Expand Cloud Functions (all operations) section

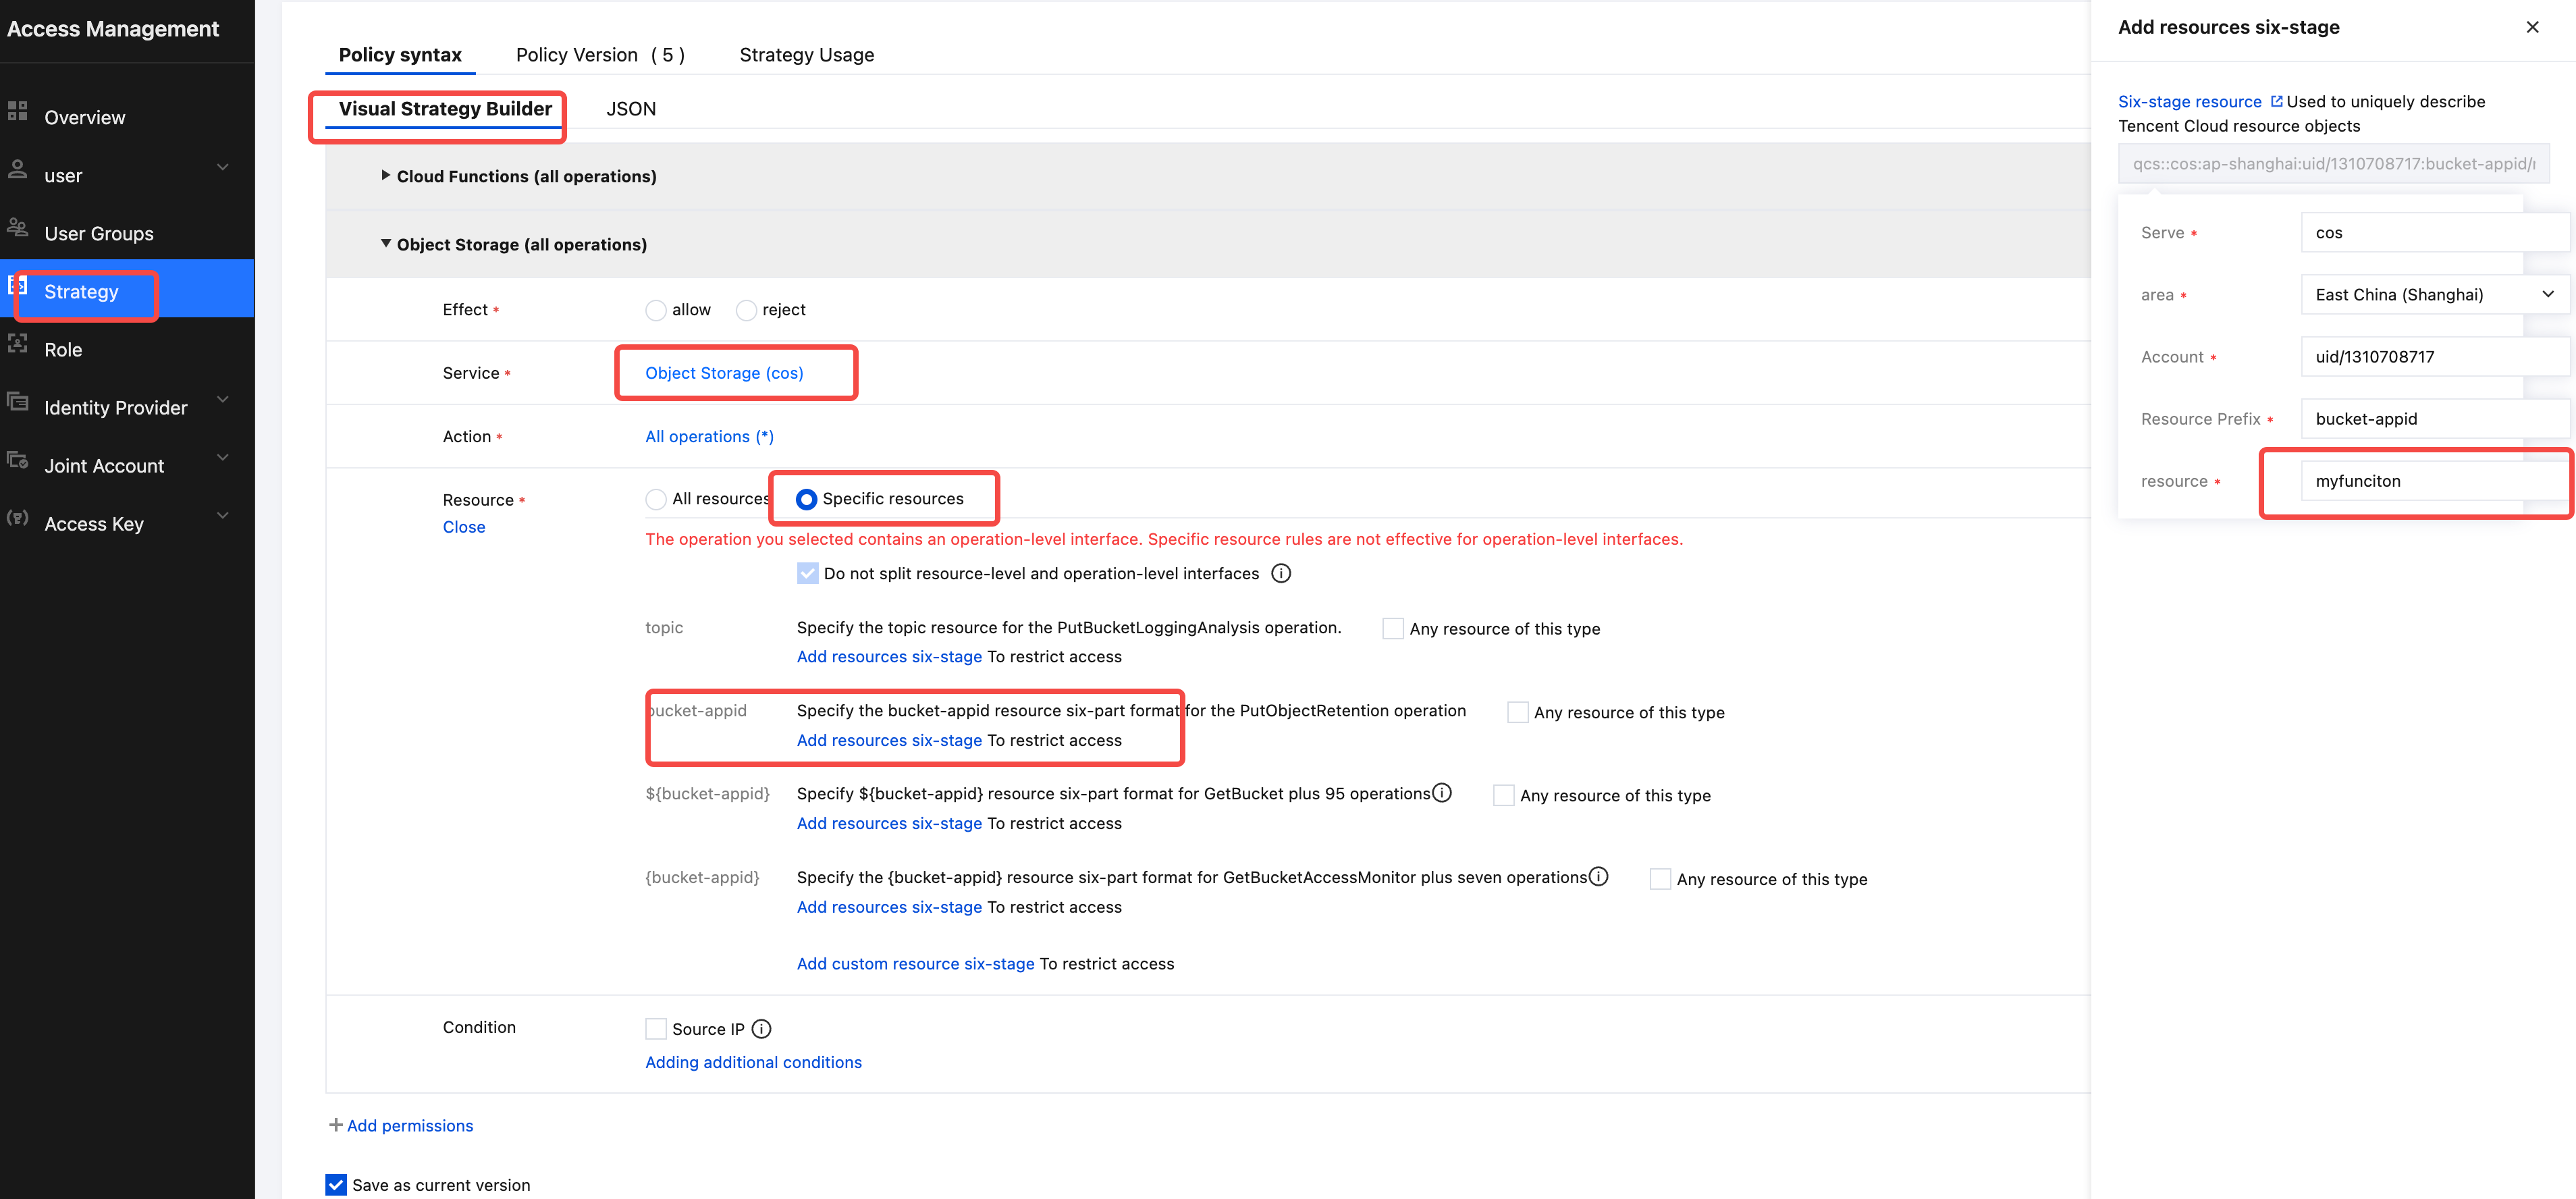tap(385, 175)
